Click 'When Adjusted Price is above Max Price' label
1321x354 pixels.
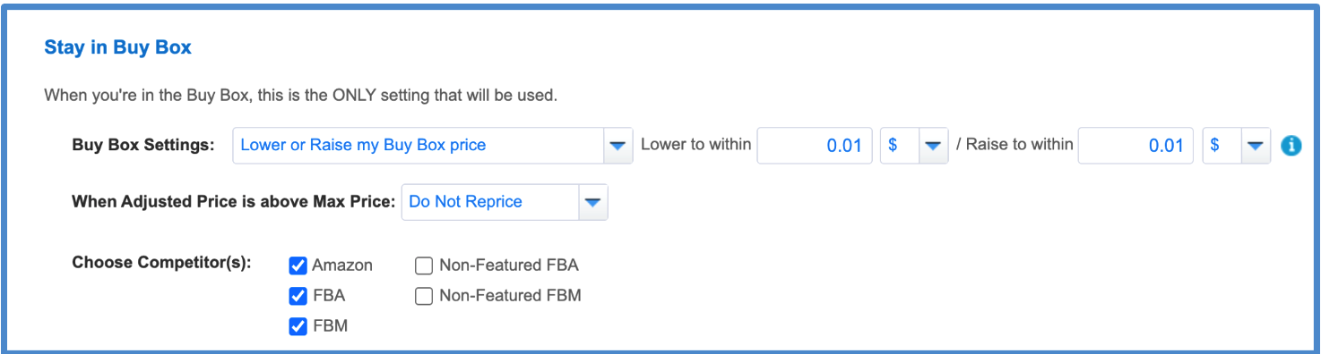[233, 202]
